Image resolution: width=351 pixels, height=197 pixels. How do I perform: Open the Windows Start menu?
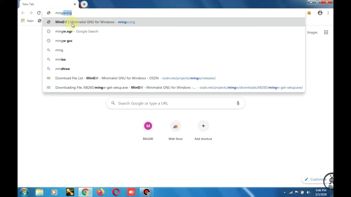point(24,192)
